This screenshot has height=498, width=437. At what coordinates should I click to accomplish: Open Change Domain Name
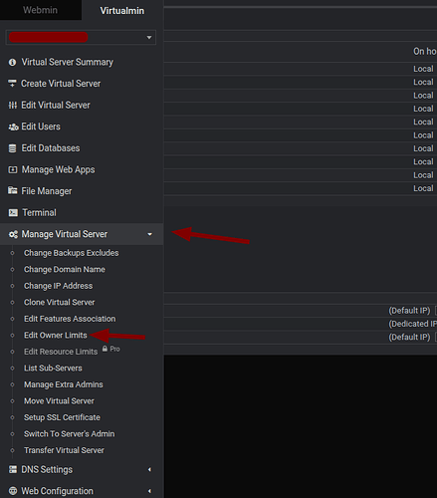(65, 269)
